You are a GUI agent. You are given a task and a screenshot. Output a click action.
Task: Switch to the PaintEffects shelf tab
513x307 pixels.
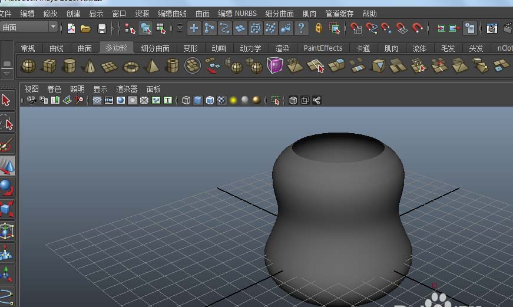tap(323, 48)
